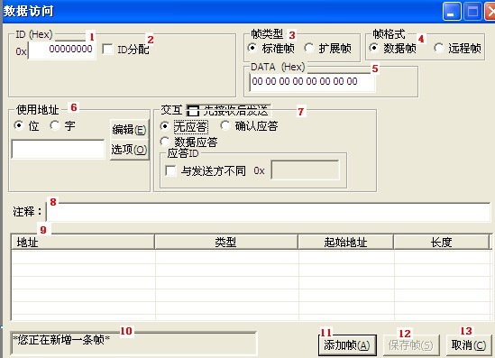Image resolution: width=495 pixels, height=358 pixels.
Task: Choose 数据应答 response option
Action: (165, 142)
